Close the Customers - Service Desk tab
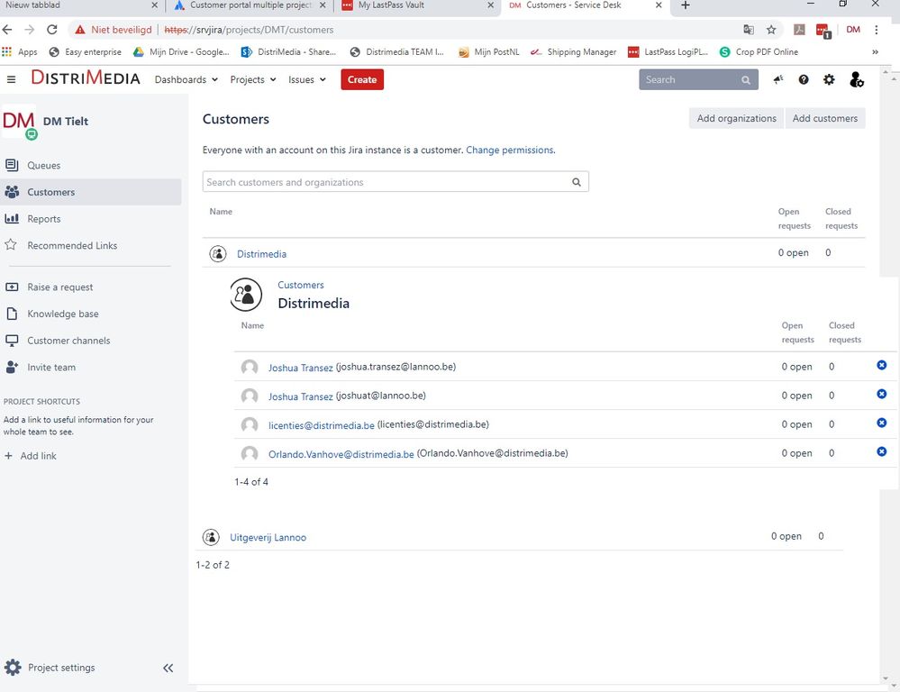This screenshot has width=900, height=692. pos(659,5)
